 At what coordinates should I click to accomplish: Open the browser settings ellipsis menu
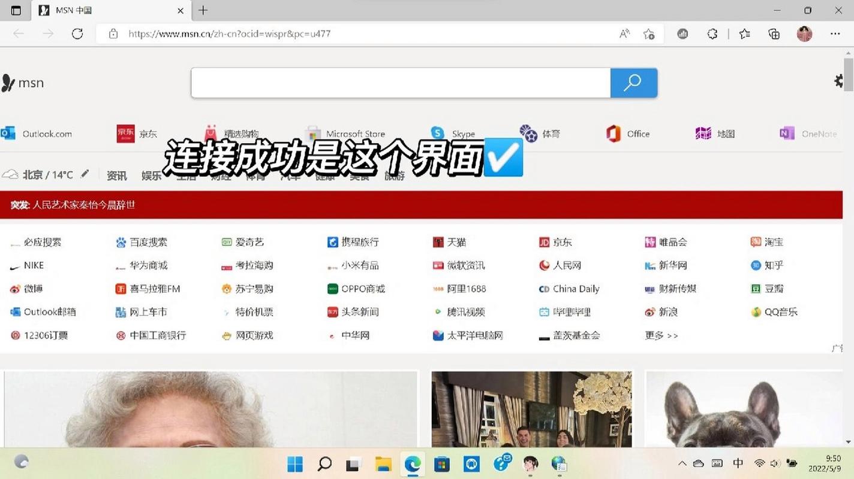pos(835,34)
